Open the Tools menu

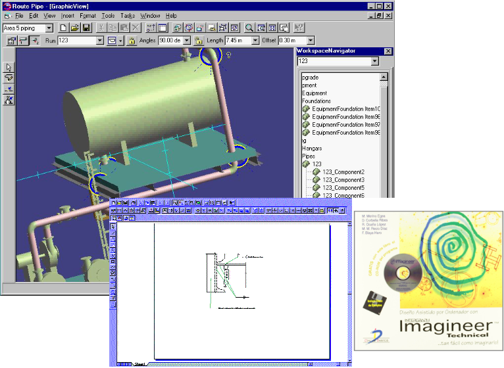(x=108, y=15)
